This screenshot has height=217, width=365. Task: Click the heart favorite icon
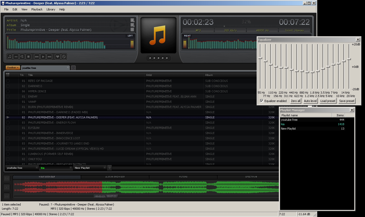(58, 57)
